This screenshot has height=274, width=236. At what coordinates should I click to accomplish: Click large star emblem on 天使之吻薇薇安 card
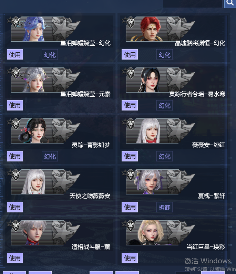click(x=65, y=181)
